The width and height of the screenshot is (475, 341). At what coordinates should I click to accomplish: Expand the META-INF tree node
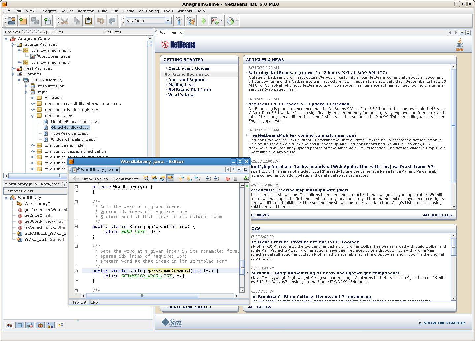click(x=32, y=98)
